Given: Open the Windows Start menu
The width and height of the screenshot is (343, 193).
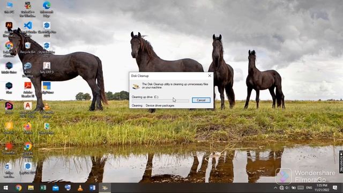Looking at the screenshot, I should (6, 188).
